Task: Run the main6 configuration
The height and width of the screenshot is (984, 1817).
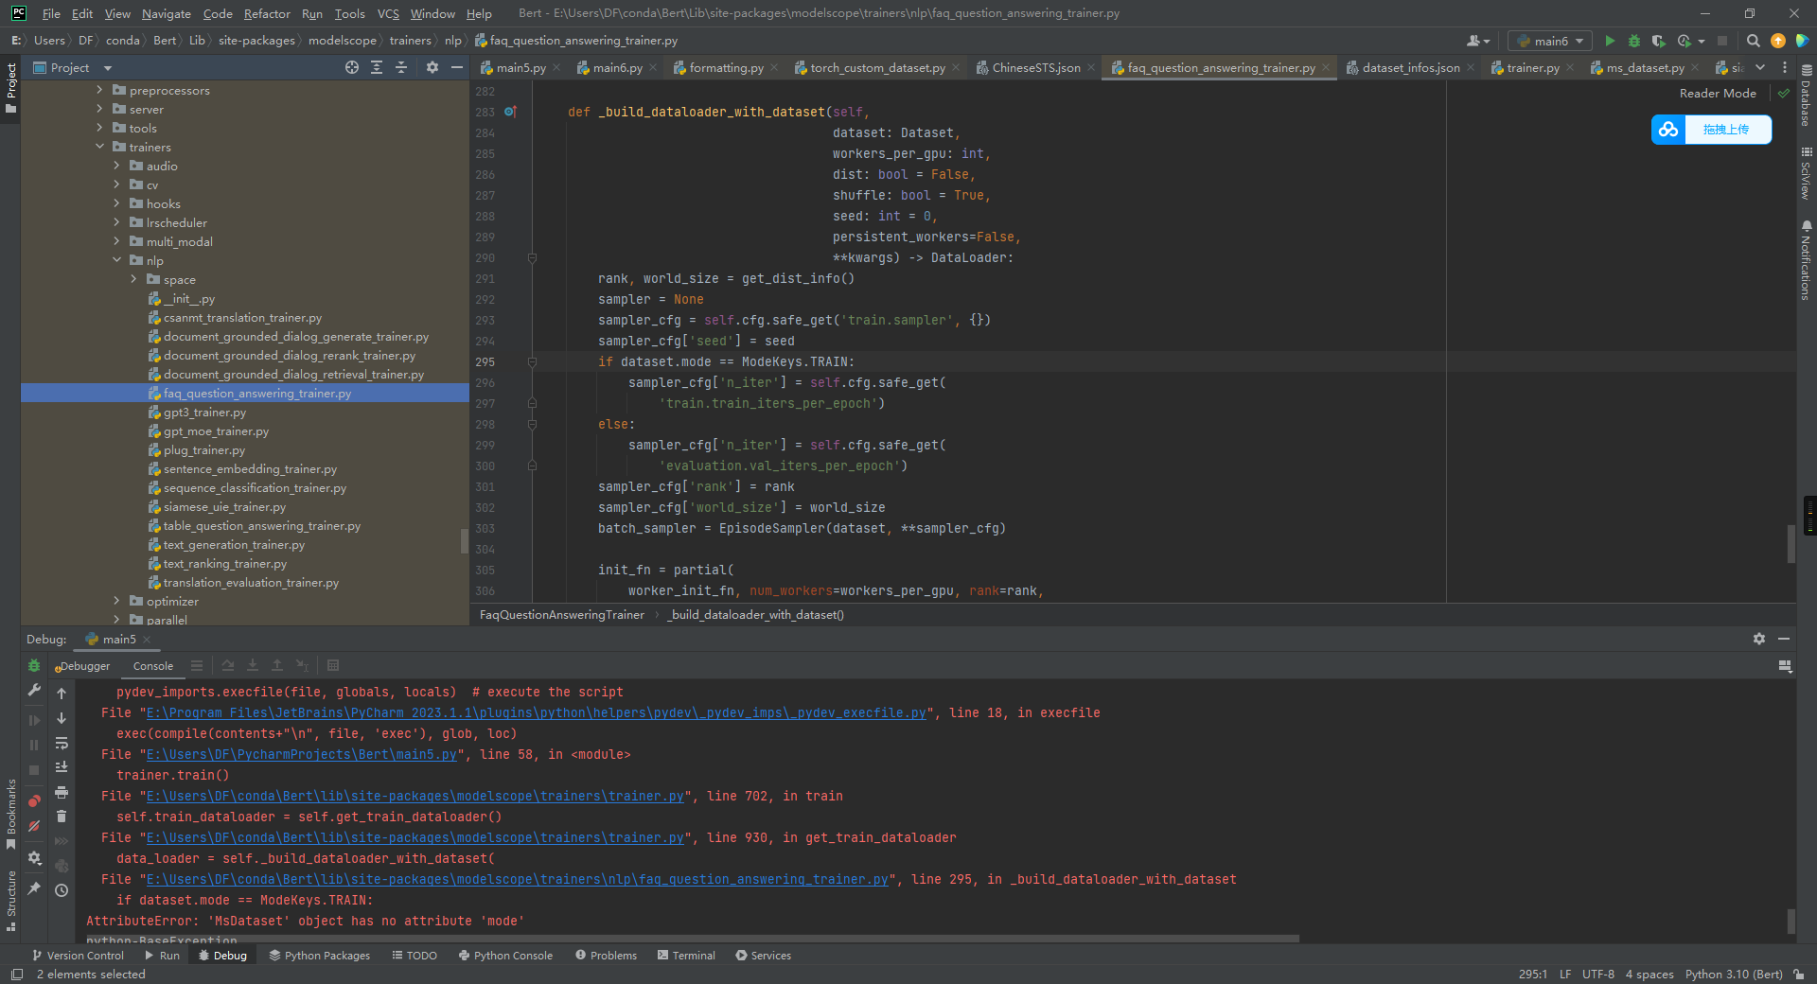Action: [1610, 41]
